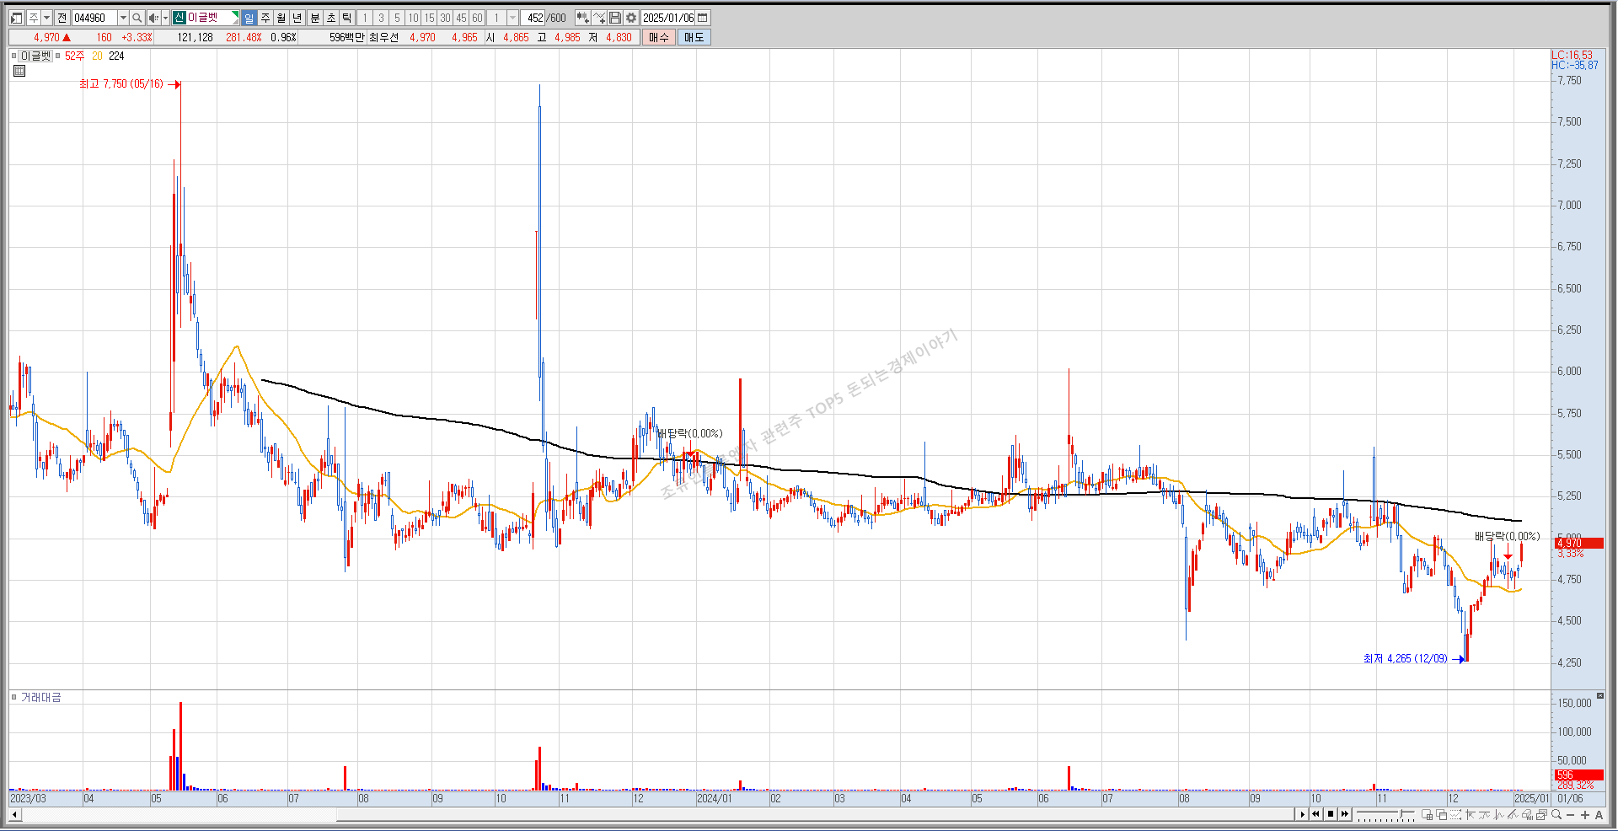The height and width of the screenshot is (831, 1618).
Task: Toggle the 전 button beside stock code
Action: tap(62, 18)
